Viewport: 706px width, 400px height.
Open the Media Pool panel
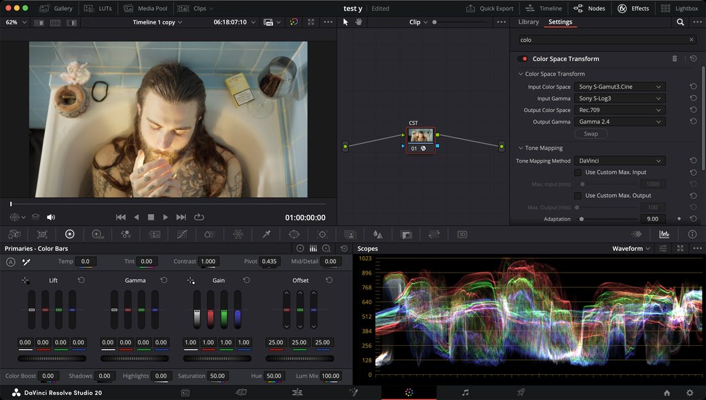tap(145, 9)
